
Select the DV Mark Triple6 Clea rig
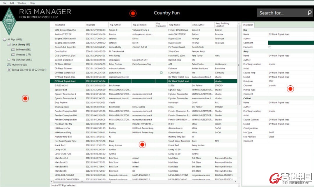pos(143,77)
